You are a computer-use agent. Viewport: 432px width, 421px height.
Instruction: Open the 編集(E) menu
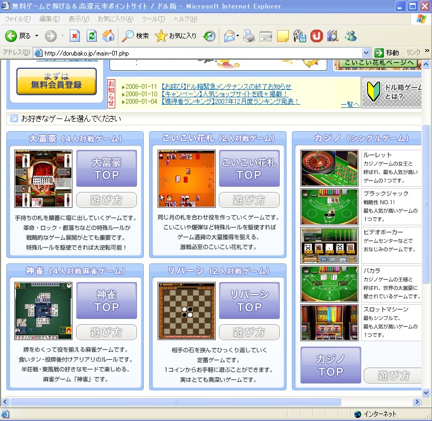tap(50, 19)
